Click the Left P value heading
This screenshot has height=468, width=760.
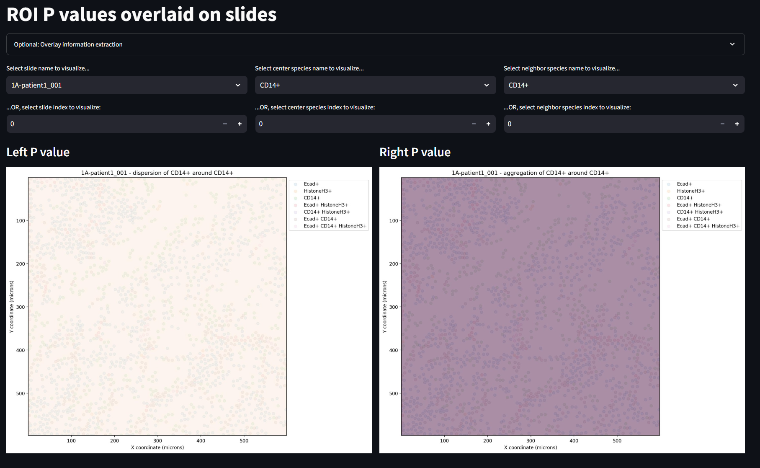(x=38, y=152)
